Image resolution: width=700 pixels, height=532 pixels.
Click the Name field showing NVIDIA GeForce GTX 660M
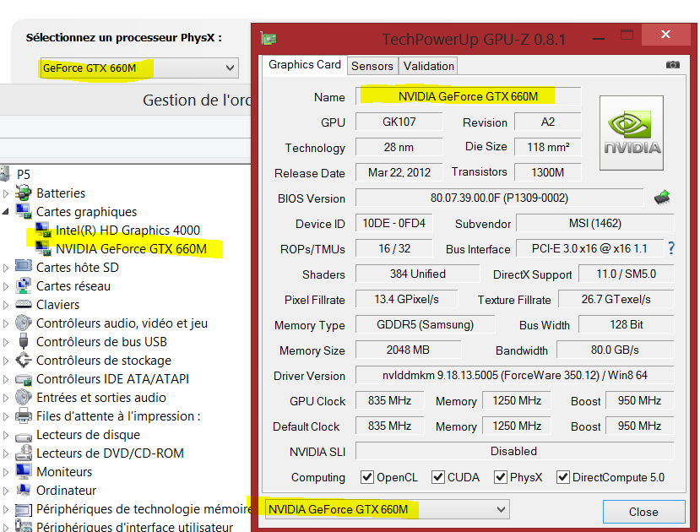[x=468, y=96]
